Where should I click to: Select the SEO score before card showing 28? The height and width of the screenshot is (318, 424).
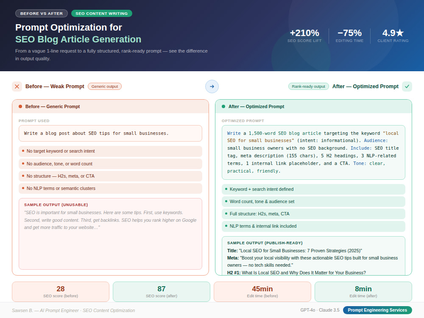point(61,292)
